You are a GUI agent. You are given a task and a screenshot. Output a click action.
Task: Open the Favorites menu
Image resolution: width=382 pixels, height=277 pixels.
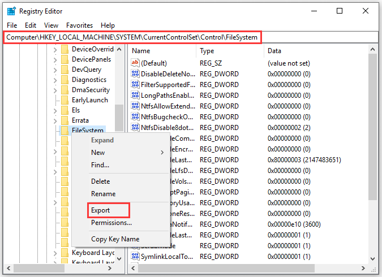[x=79, y=25]
